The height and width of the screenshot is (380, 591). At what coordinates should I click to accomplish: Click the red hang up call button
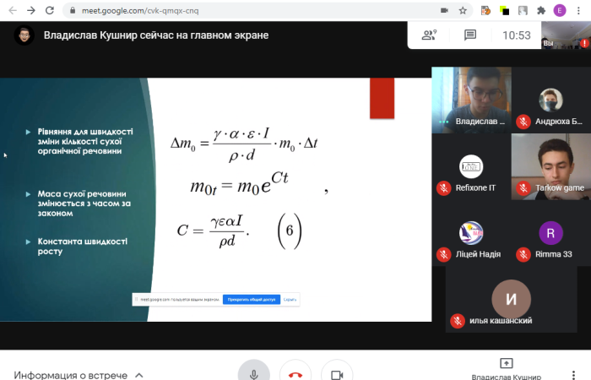click(295, 374)
